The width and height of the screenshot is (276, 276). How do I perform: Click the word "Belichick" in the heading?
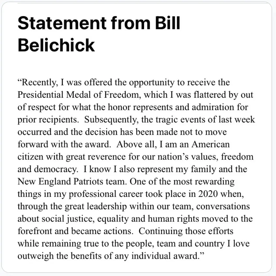[56, 45]
